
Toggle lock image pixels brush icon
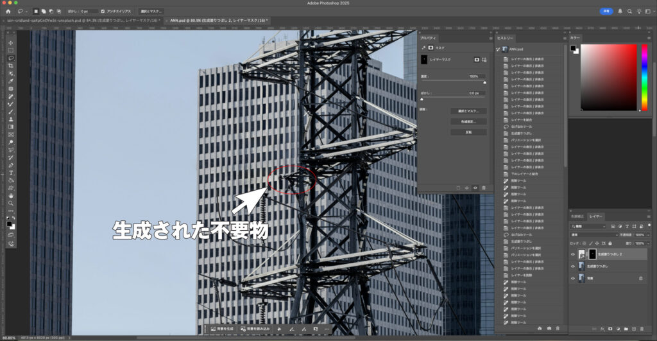[x=591, y=243]
